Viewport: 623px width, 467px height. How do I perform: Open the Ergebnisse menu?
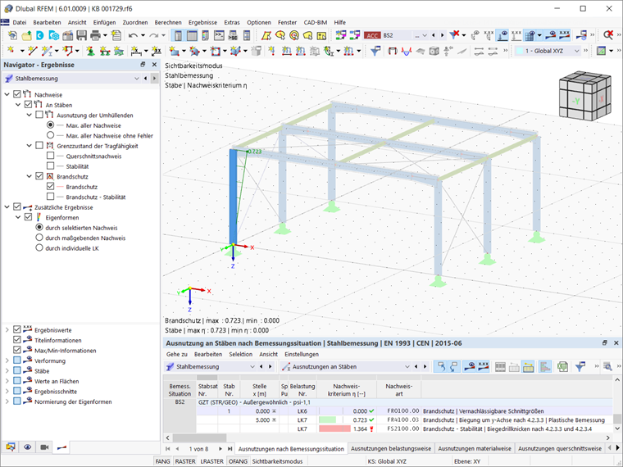click(202, 22)
